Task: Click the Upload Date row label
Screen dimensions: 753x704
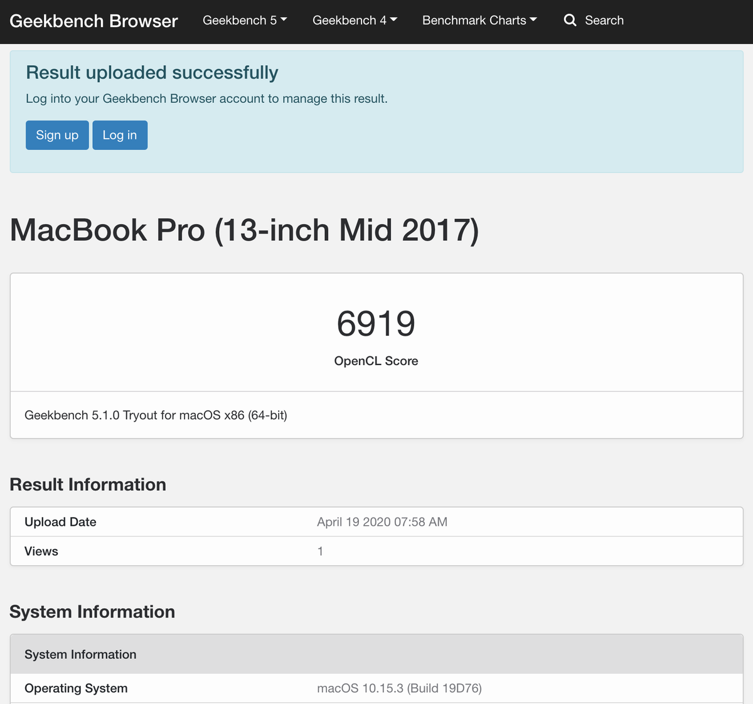Action: pos(60,522)
